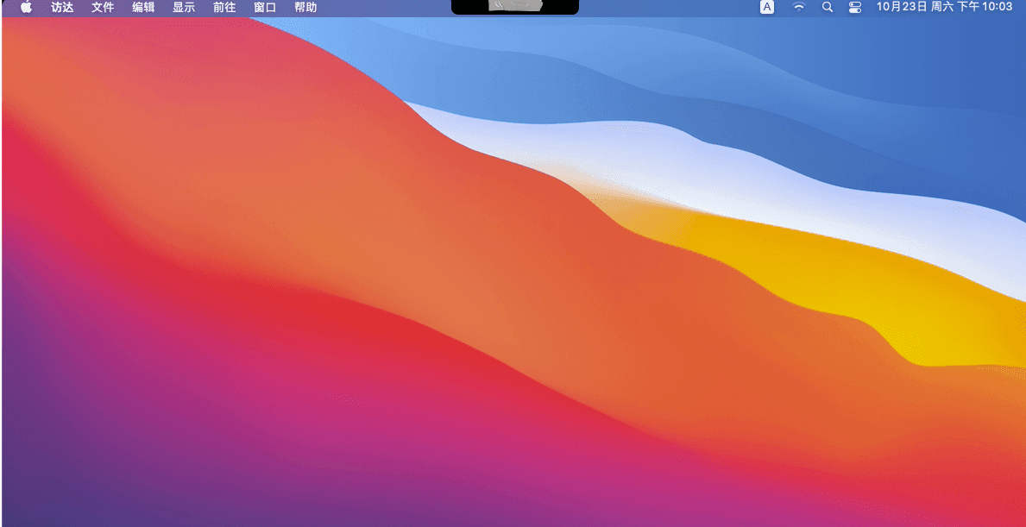Open the 显示 menu
Viewport: 1026px width, 527px height.
[184, 7]
